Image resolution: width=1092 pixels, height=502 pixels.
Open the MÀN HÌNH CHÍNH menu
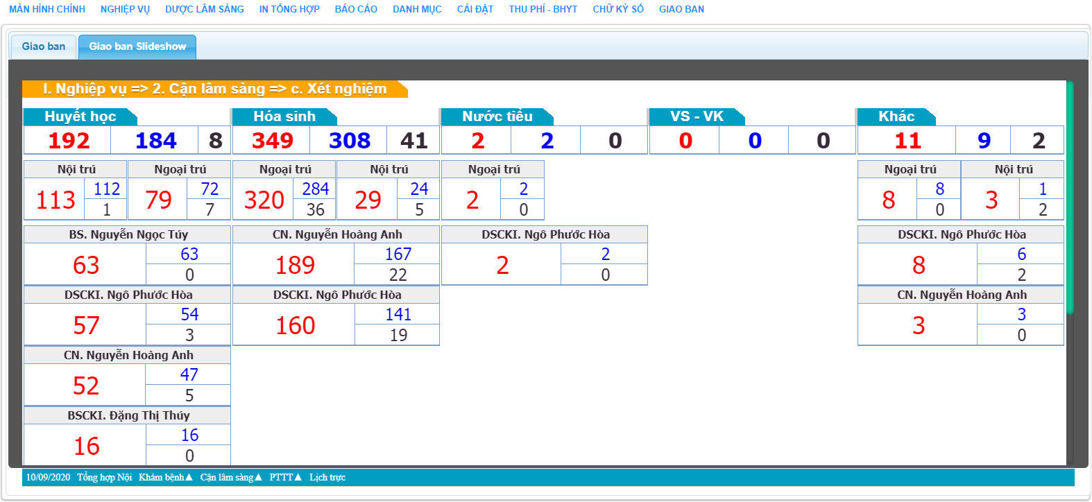(47, 9)
